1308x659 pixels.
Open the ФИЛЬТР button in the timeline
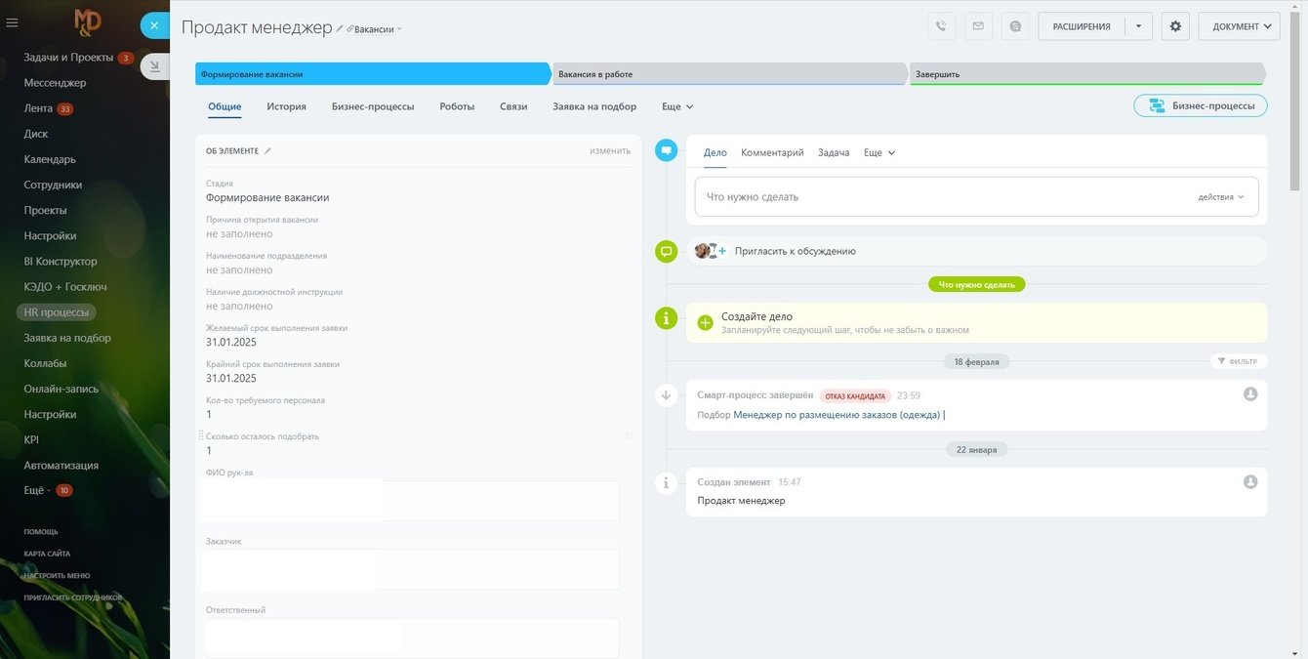(1238, 361)
